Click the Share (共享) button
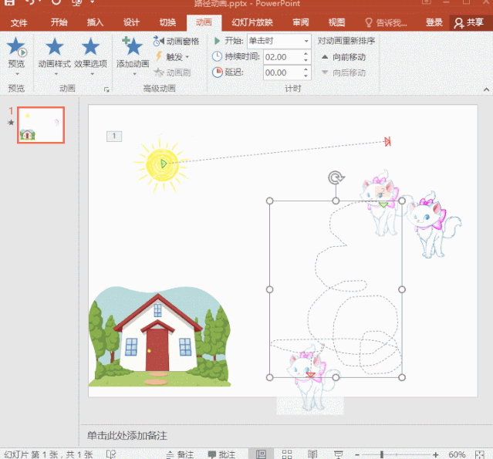This screenshot has height=459, width=493. click(x=468, y=22)
